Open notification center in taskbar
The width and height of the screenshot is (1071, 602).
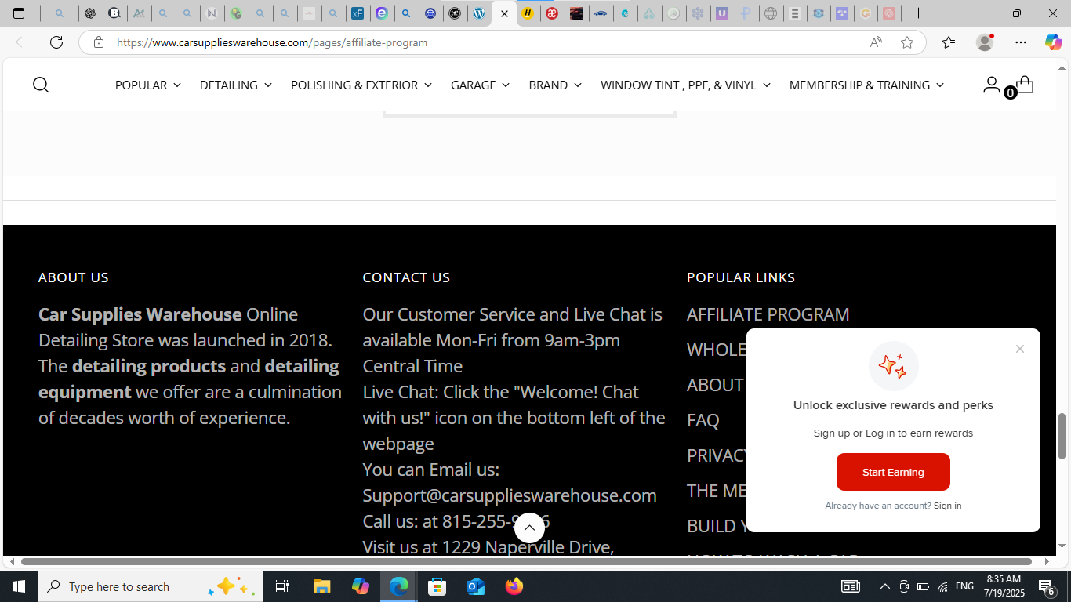1046,586
